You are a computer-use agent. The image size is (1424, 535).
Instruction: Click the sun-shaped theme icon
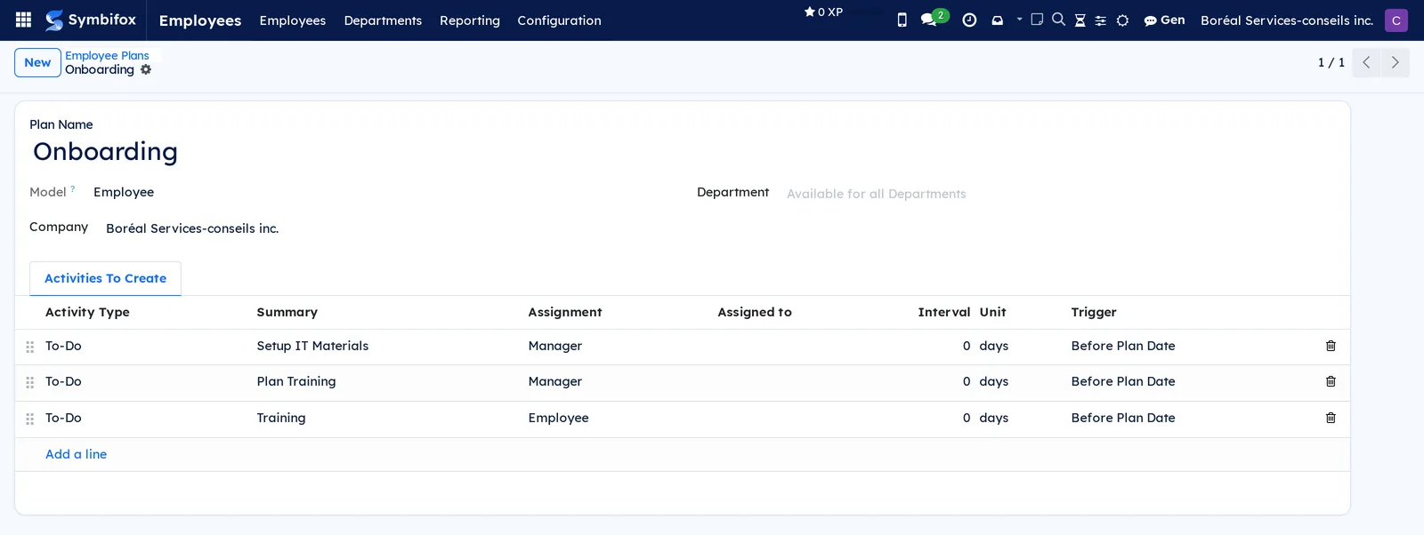pos(1122,20)
